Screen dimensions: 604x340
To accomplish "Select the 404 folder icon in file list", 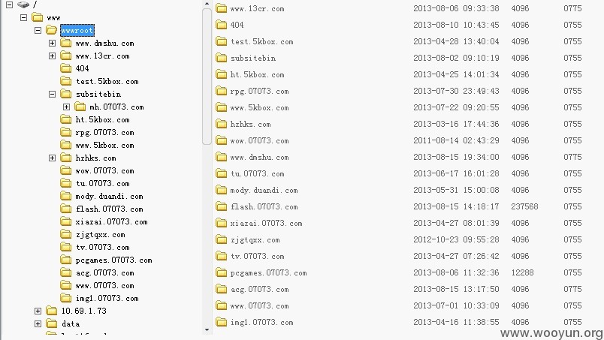I will (x=221, y=25).
